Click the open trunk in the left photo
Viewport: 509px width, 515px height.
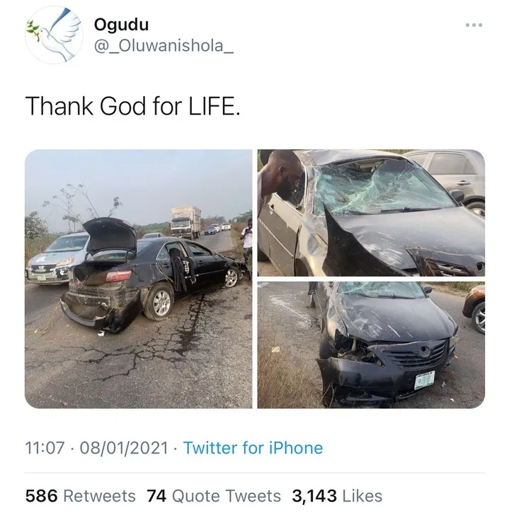[x=110, y=233]
